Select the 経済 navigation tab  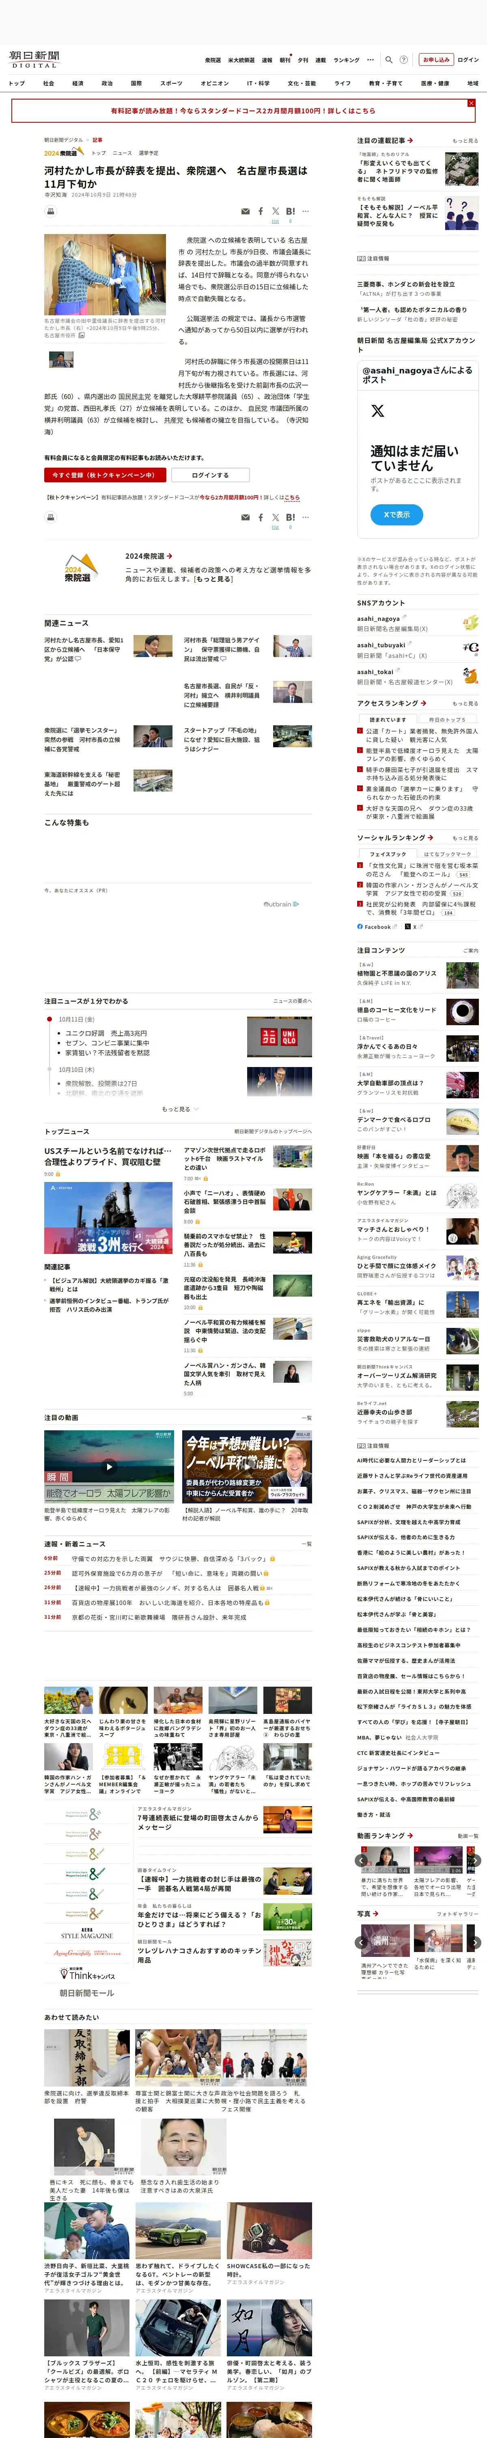click(x=78, y=83)
